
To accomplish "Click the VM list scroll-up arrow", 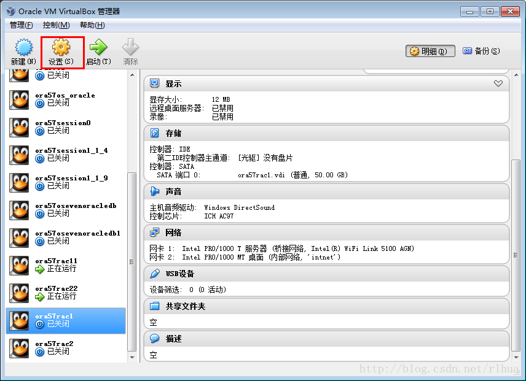I will coord(132,74).
